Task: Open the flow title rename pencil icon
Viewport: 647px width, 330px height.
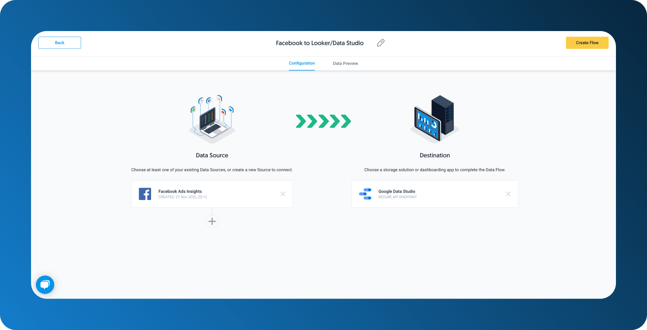Action: click(380, 43)
